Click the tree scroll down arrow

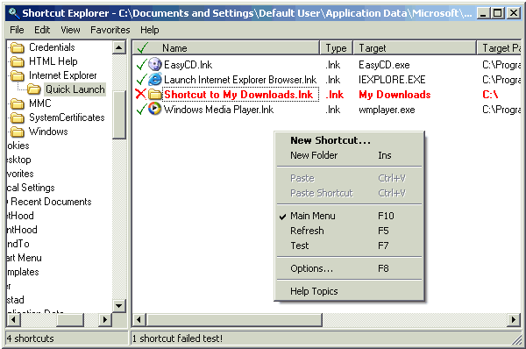click(119, 305)
